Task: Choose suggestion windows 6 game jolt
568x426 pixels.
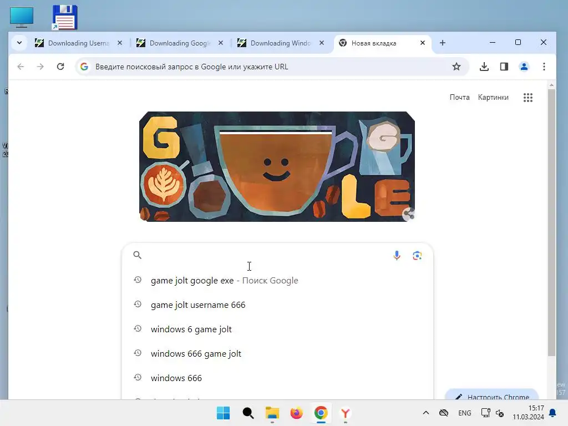Action: pyautogui.click(x=277, y=329)
